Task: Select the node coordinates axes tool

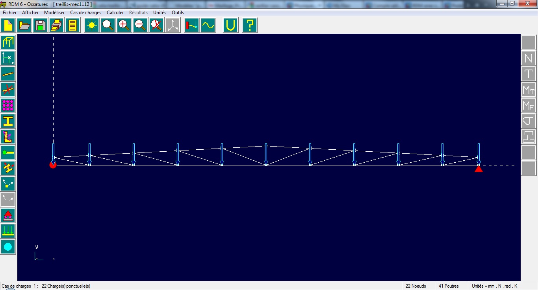Action: (x=8, y=58)
